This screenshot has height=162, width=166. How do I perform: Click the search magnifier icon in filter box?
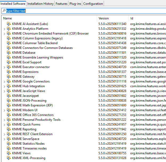coord(4,11)
